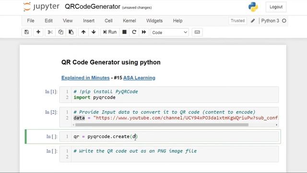The height and width of the screenshot is (173, 307).
Task: Click the Jupyter logo
Action: [41, 7]
